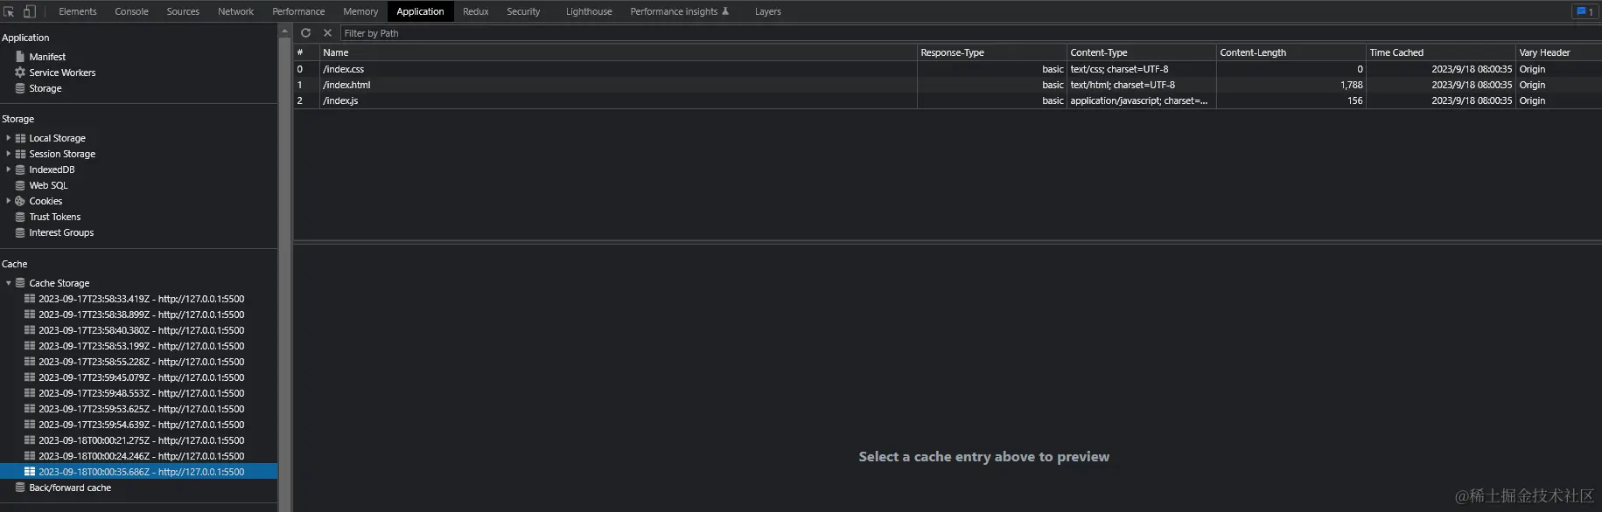Image resolution: width=1602 pixels, height=512 pixels.
Task: Switch to the Performance tab
Action: (298, 11)
